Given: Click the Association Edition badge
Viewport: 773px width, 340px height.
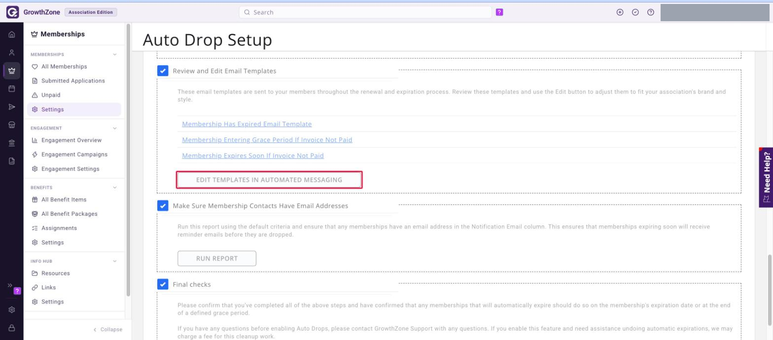Looking at the screenshot, I should [91, 12].
